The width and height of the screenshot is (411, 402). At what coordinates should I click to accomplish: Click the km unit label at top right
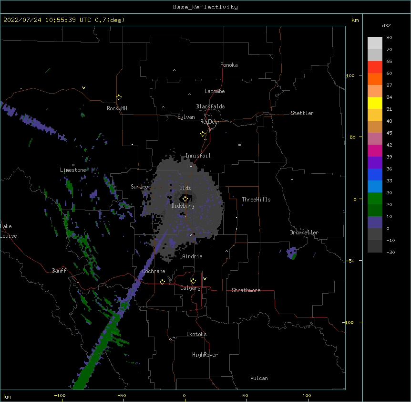[355, 20]
